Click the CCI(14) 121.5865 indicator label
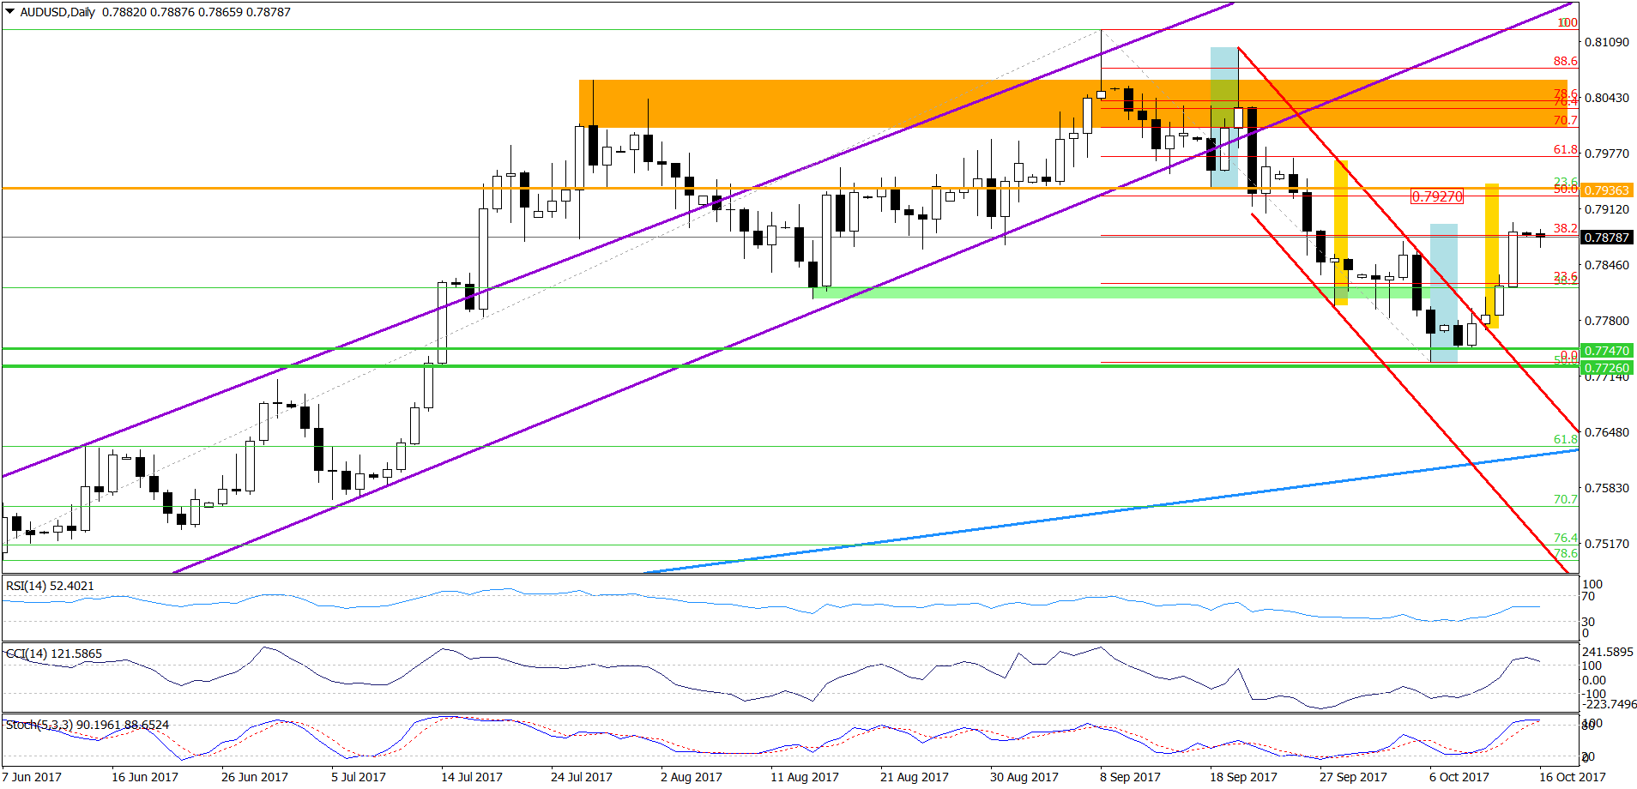The image size is (1637, 789). pos(54,653)
